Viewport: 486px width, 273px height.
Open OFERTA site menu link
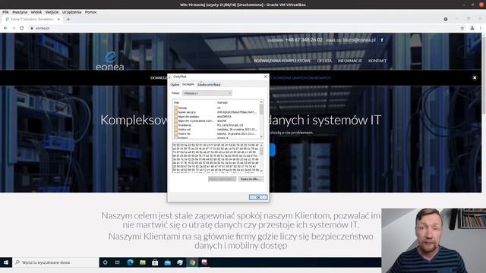[x=324, y=61]
